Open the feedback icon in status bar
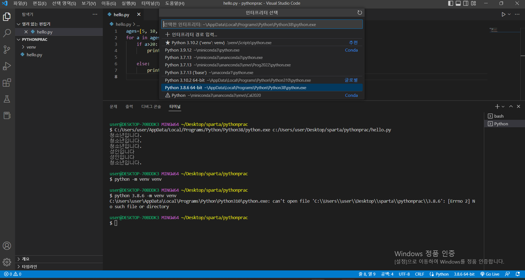 [x=507, y=274]
